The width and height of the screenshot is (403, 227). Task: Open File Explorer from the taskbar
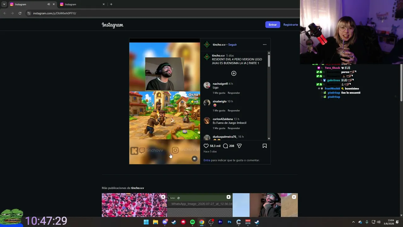[x=155, y=222]
